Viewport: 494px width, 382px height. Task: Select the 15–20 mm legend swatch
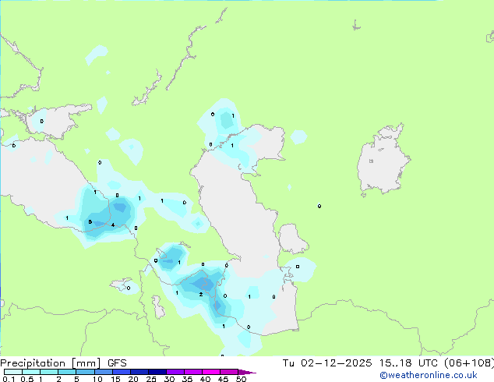tap(121, 372)
